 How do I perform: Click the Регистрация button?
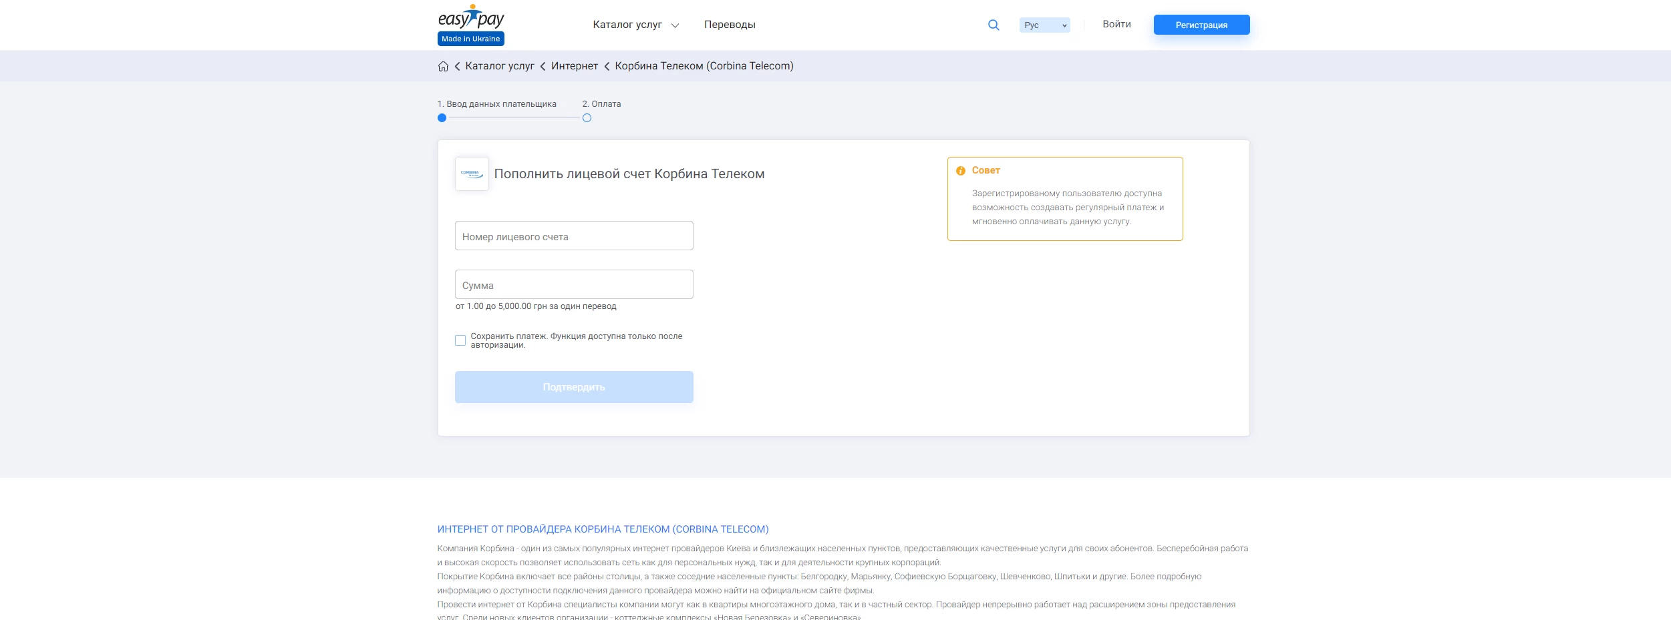pyautogui.click(x=1201, y=25)
